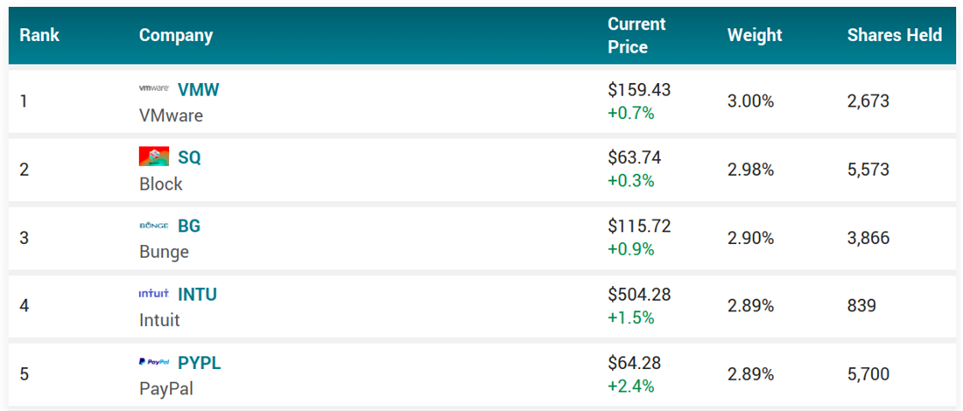This screenshot has width=963, height=411.
Task: Select the VMware company name text
Action: coord(171,115)
